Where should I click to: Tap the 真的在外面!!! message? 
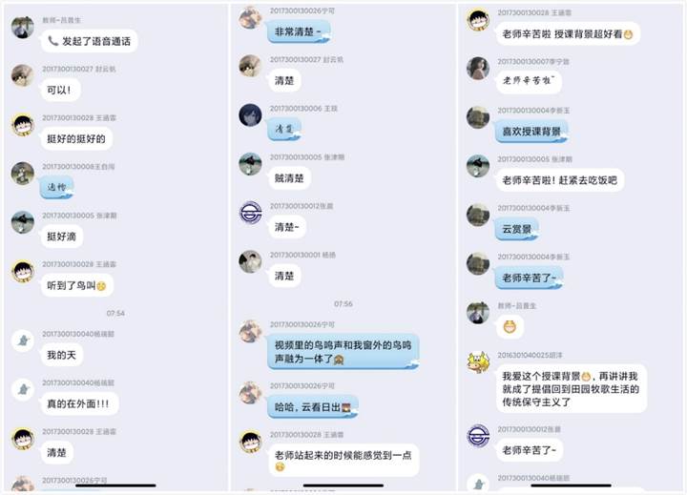click(x=79, y=403)
